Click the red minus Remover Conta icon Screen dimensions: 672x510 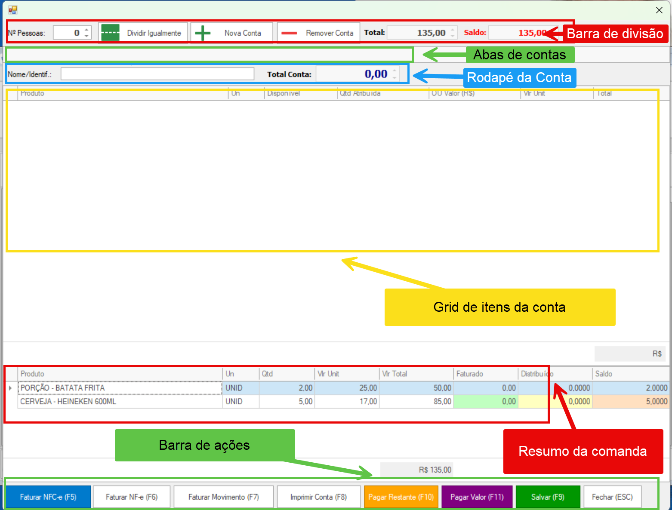[x=289, y=33]
